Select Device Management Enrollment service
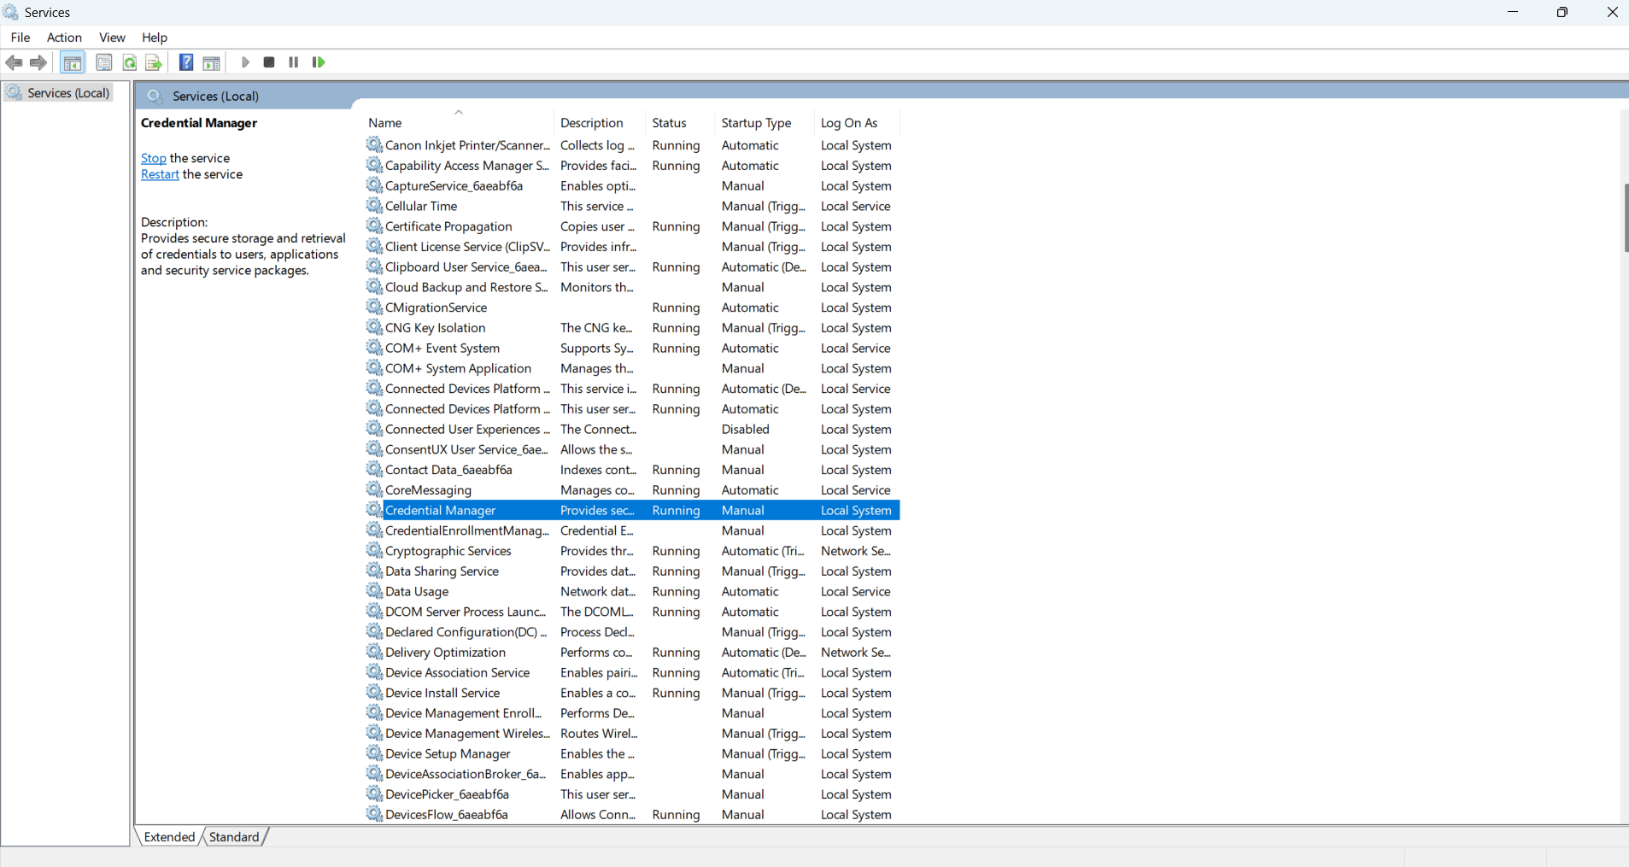The height and width of the screenshot is (867, 1629). tap(632, 713)
